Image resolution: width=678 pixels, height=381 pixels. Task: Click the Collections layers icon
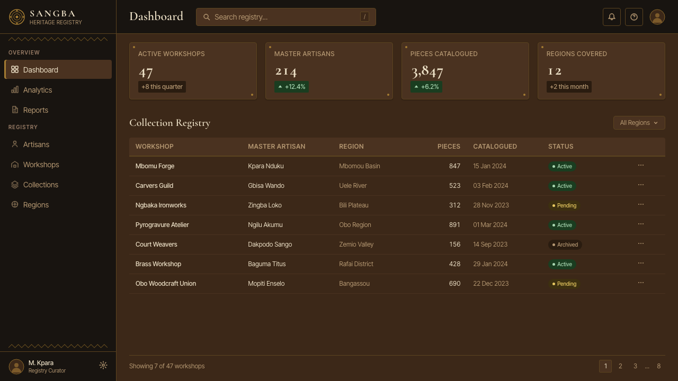[x=15, y=184]
